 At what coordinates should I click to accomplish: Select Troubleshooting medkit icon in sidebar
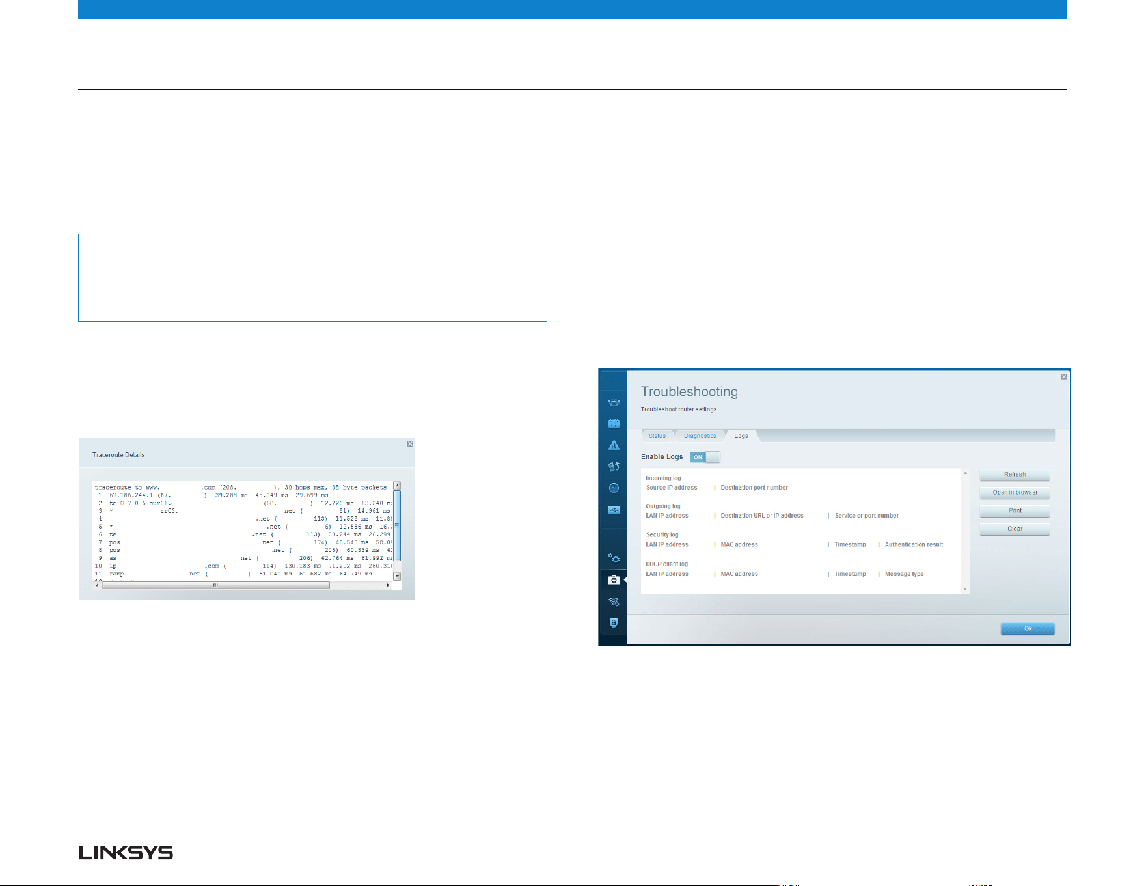tap(614, 579)
